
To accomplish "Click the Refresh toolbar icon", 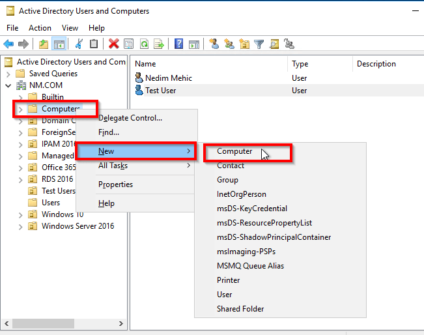I will point(144,44).
